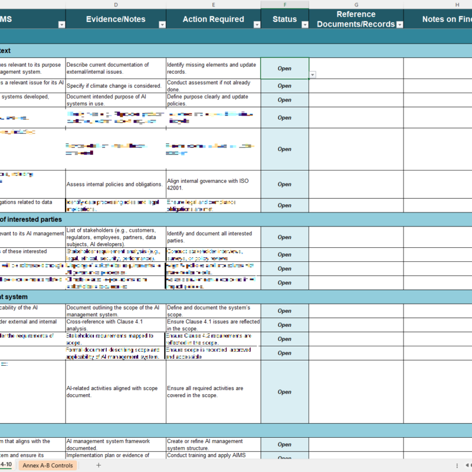Switch to the 4-10 sheet tab

[x=6, y=466]
